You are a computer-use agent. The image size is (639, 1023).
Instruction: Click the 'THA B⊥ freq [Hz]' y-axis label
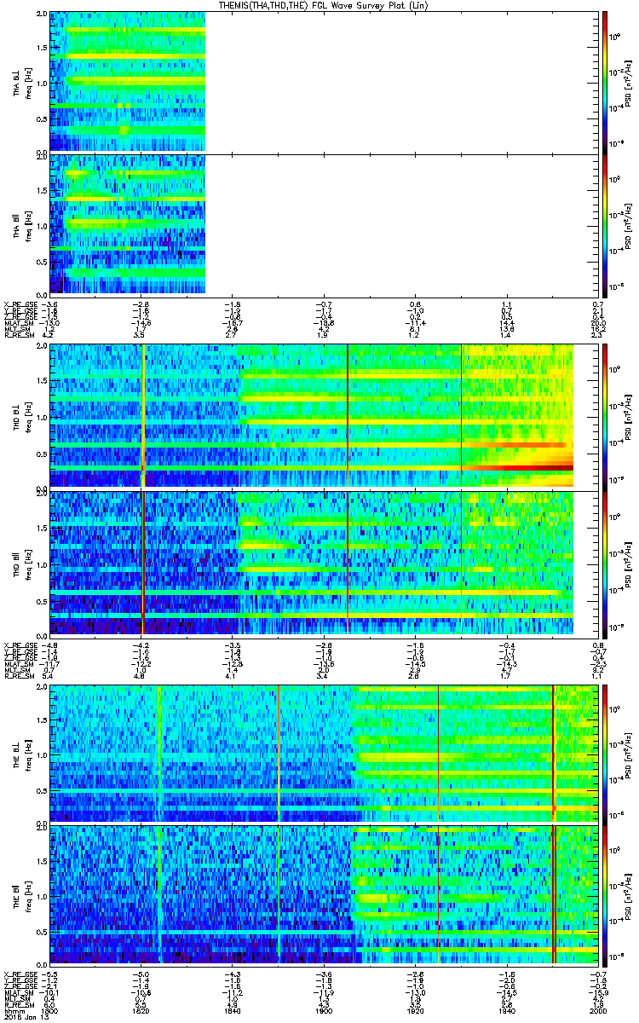[x=21, y=82]
